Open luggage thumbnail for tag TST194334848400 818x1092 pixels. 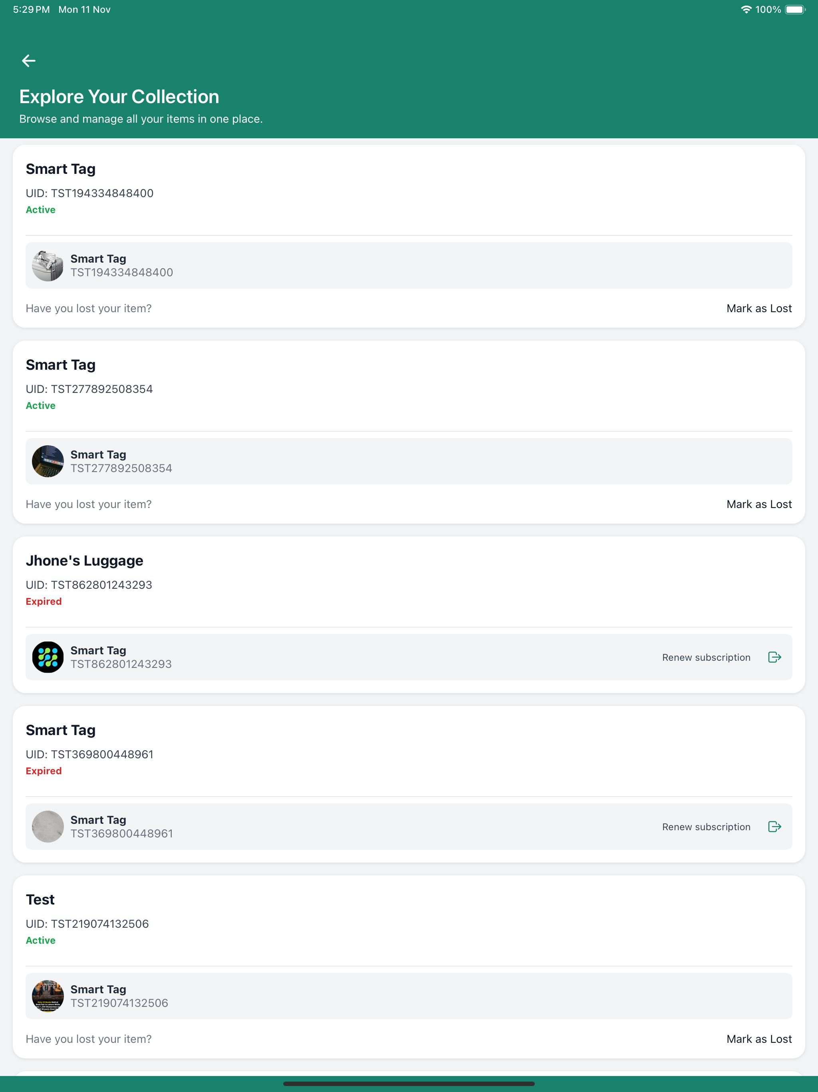point(48,265)
